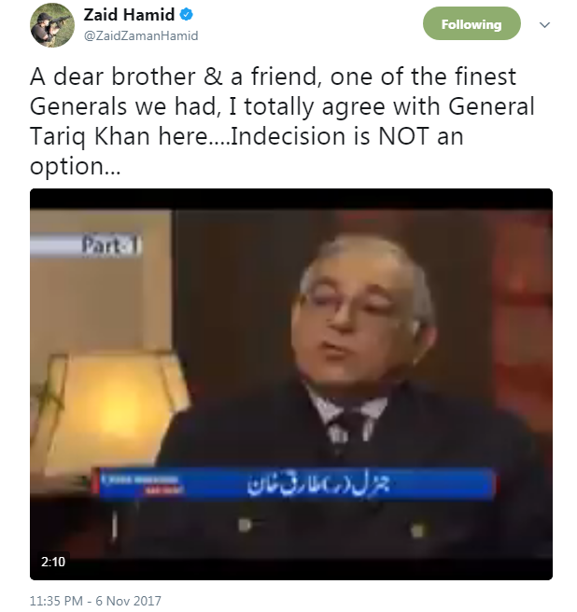Toggle the green Following button
The height and width of the screenshot is (612, 577).
[x=471, y=24]
